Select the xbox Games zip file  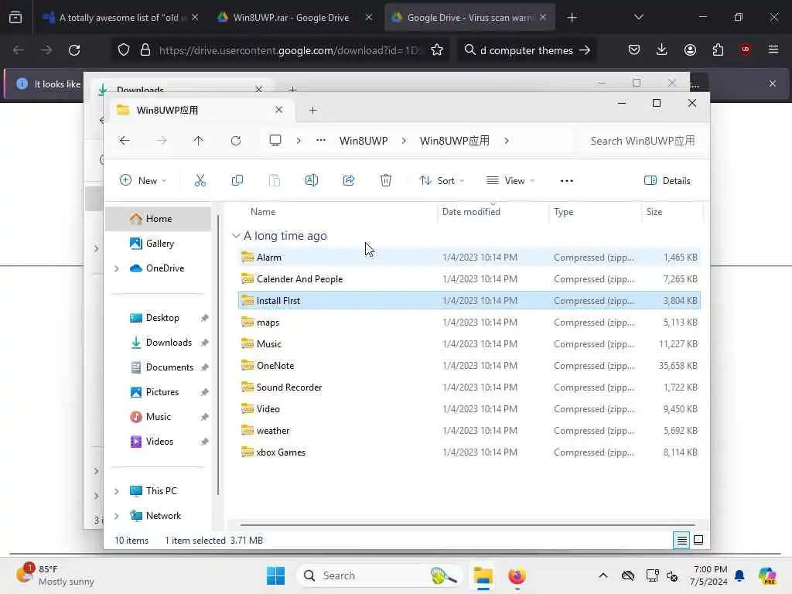[x=469, y=452]
